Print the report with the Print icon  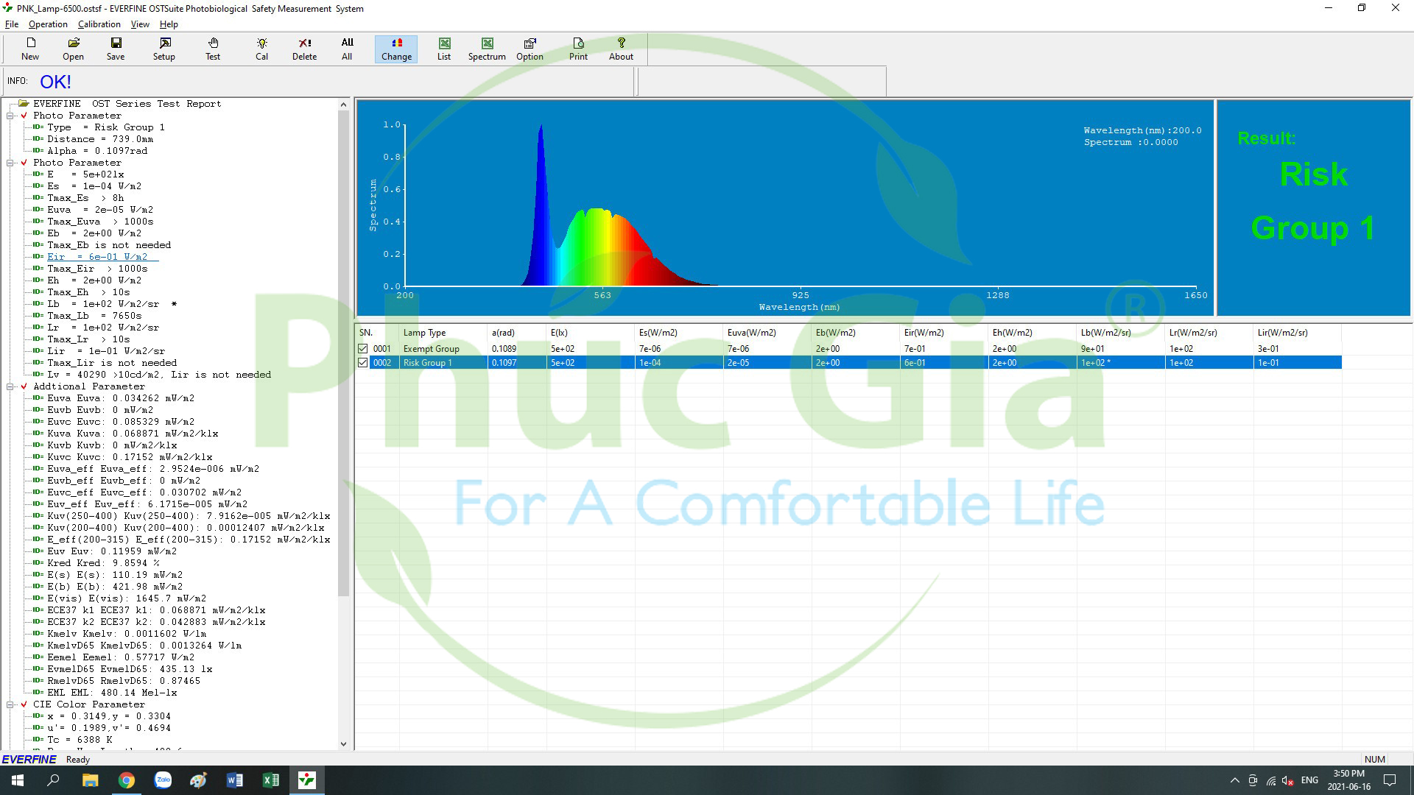[x=578, y=49]
